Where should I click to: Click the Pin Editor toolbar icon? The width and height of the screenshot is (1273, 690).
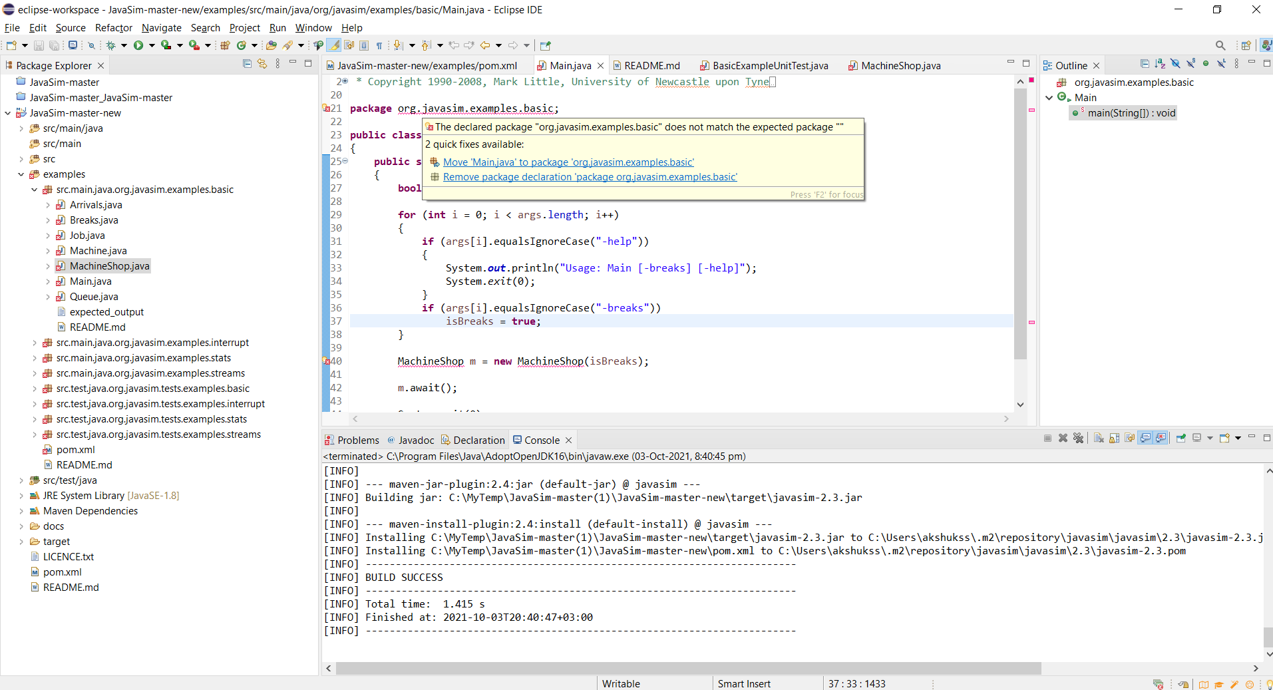point(546,45)
